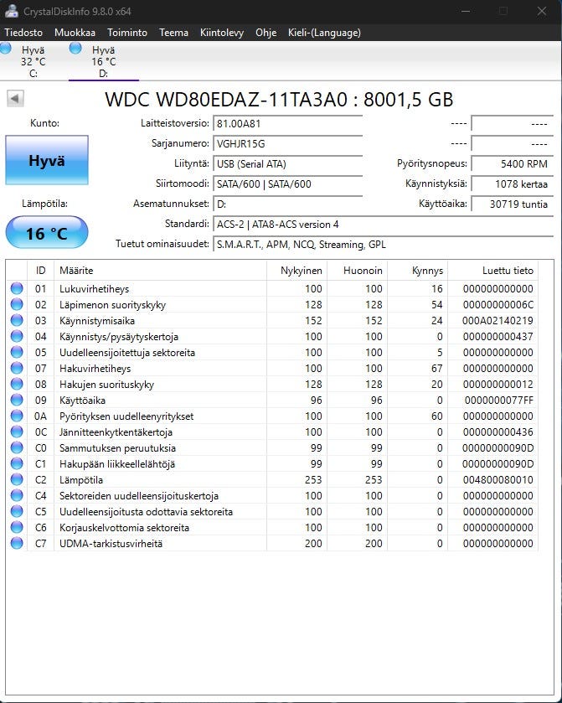Viewport: 562px width, 703px height.
Task: Open the Muokkaa menu
Action: coord(75,33)
